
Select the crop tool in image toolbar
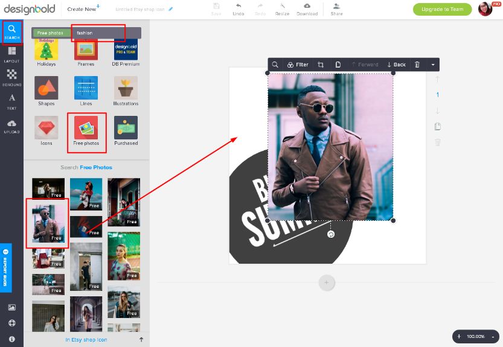(321, 65)
